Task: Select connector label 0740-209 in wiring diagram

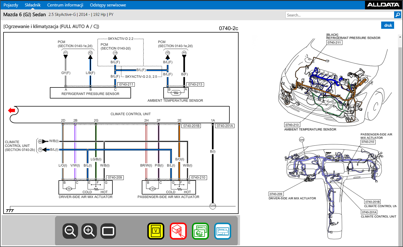Action: [x=115, y=178]
